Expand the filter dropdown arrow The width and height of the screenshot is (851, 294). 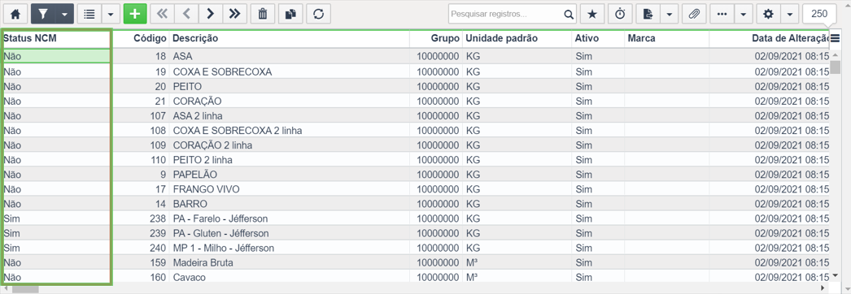point(64,14)
